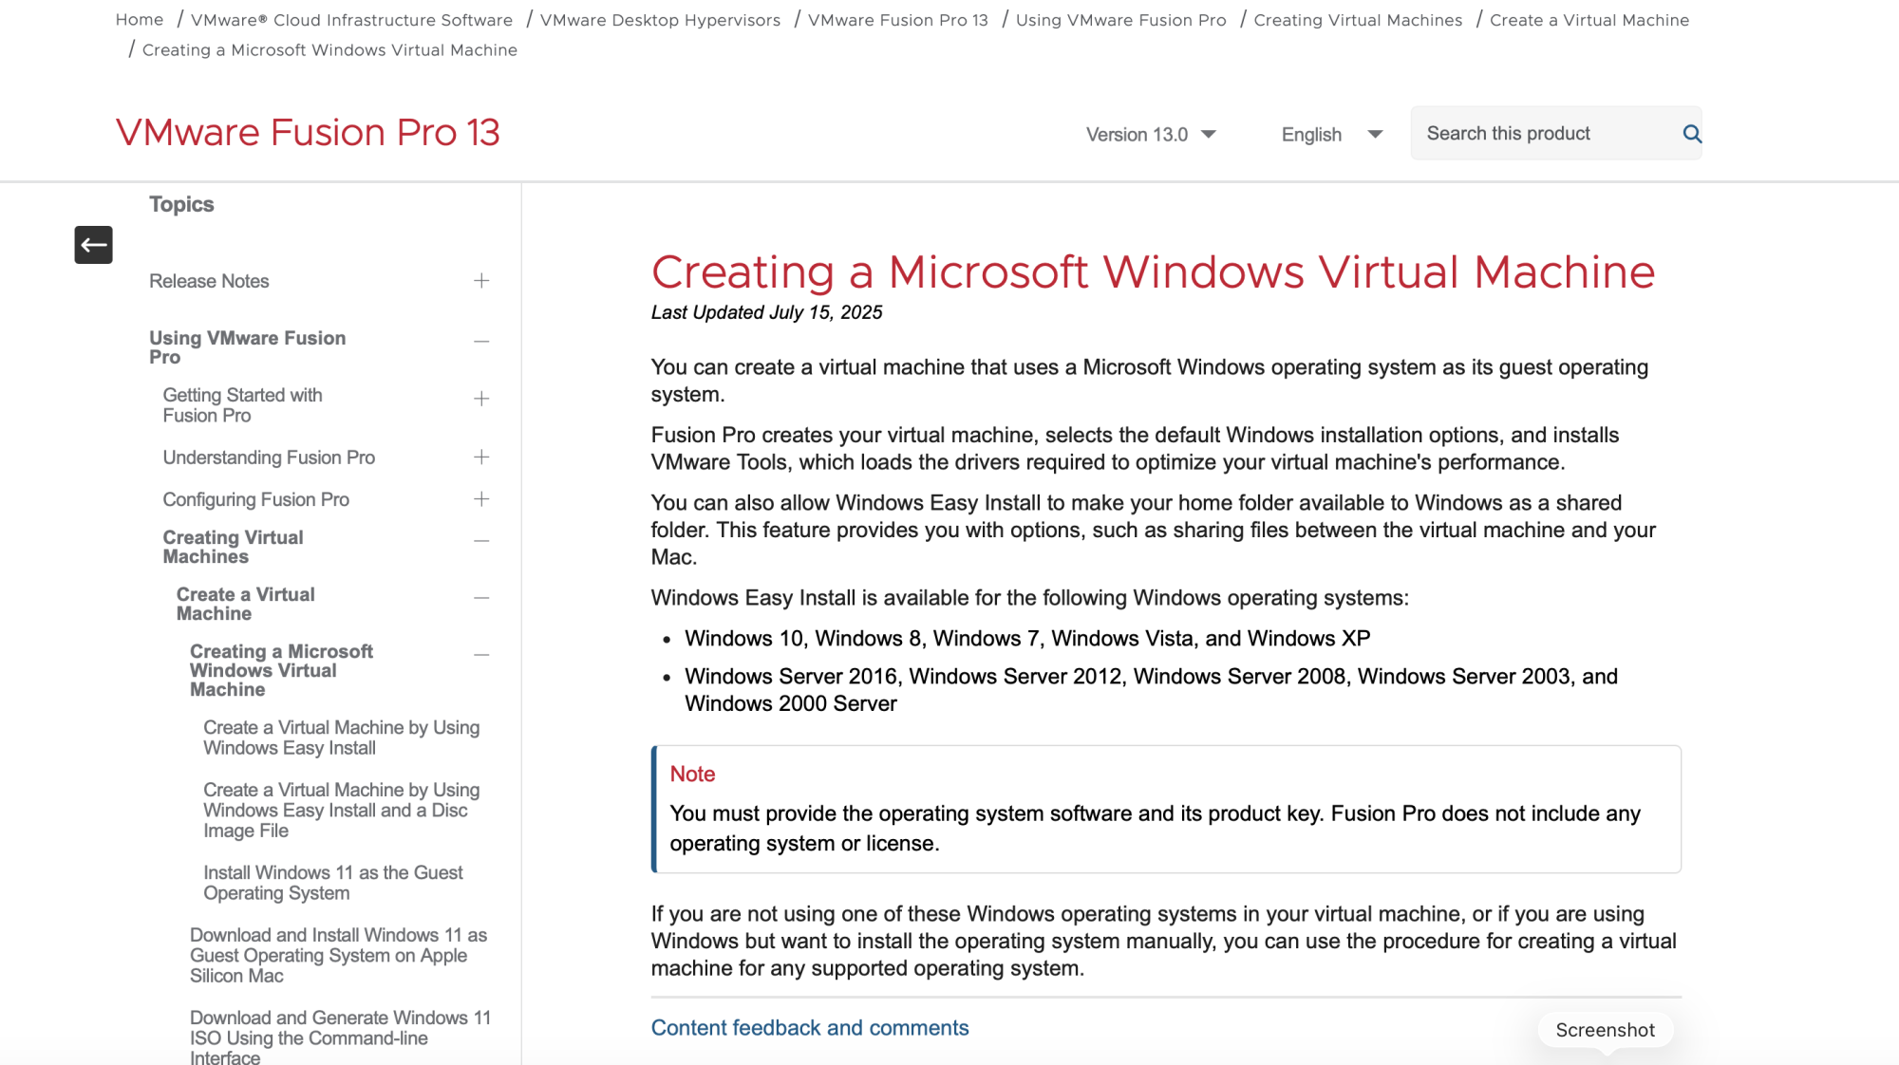Open Install Windows 11 as the Guest topic
The width and height of the screenshot is (1899, 1065).
[x=332, y=883]
